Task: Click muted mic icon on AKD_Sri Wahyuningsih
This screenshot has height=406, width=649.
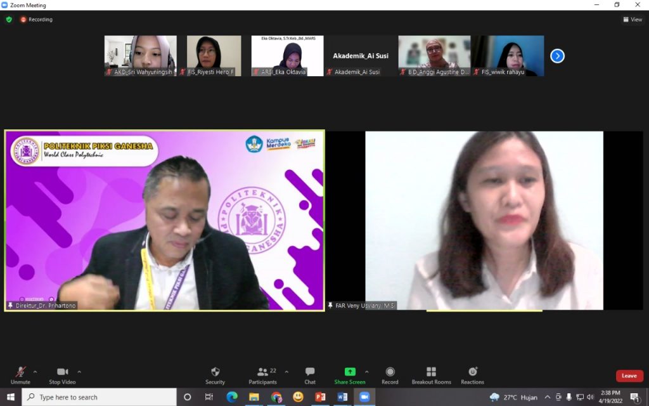Action: [109, 72]
